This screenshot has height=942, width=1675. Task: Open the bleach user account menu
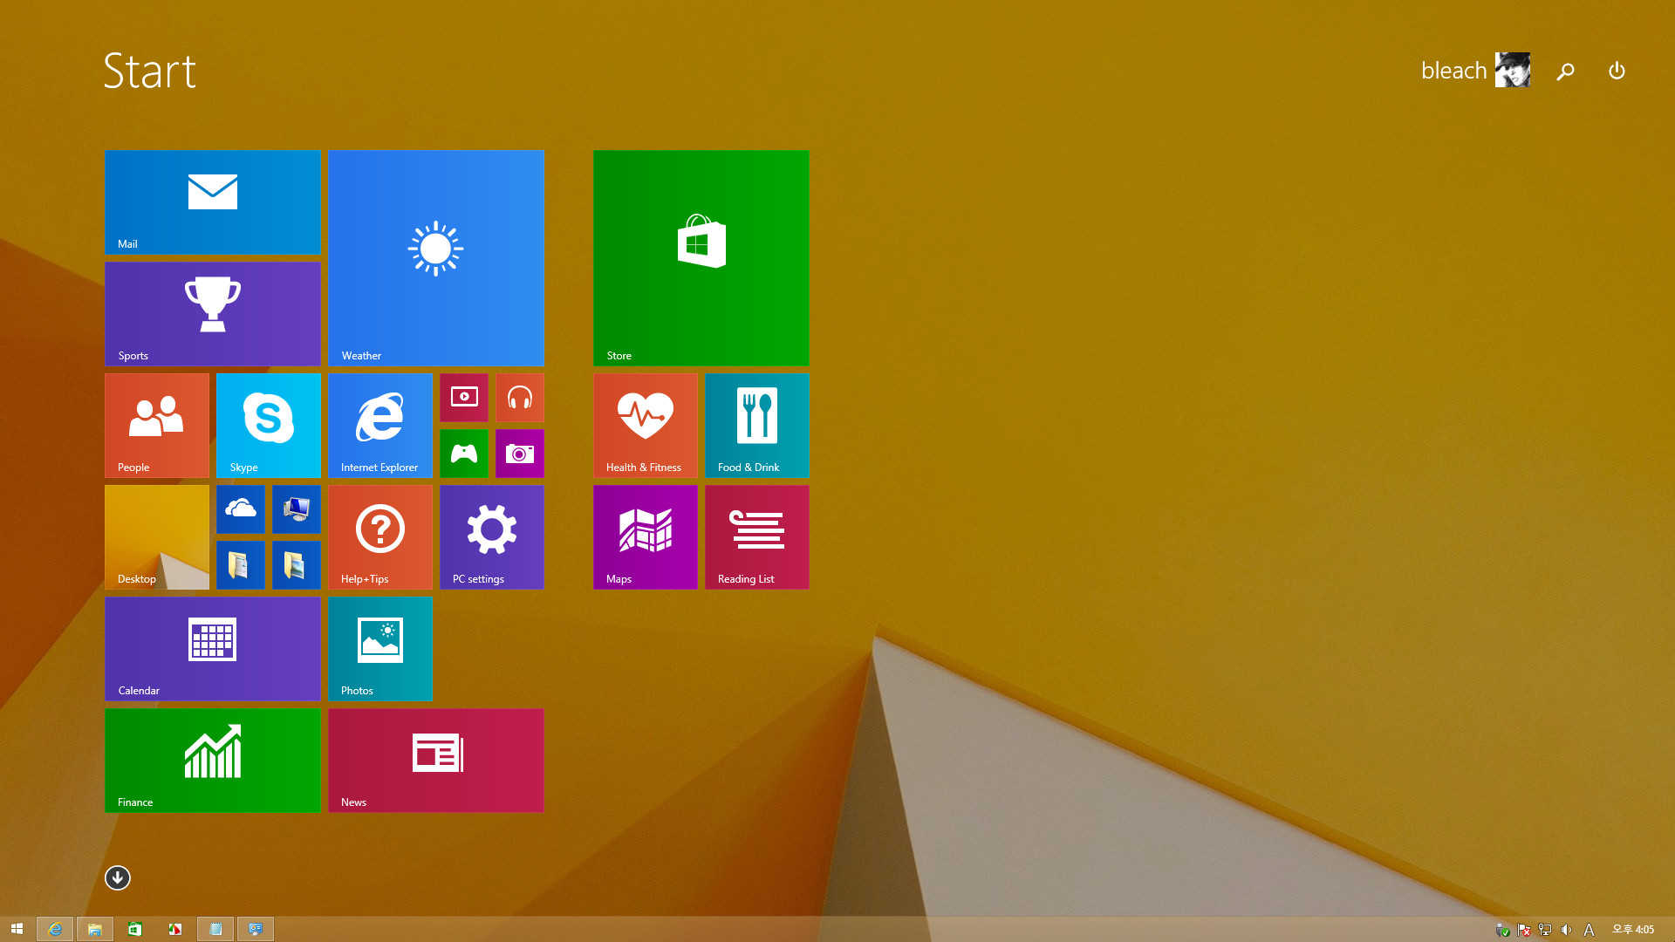[1475, 70]
